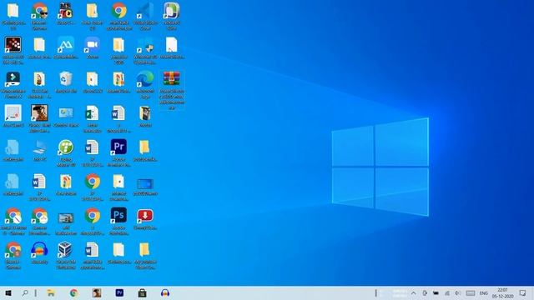Open the Adobe Photoshop desktop shortcut
Viewport: 534px width, 300px height.
[118, 221]
